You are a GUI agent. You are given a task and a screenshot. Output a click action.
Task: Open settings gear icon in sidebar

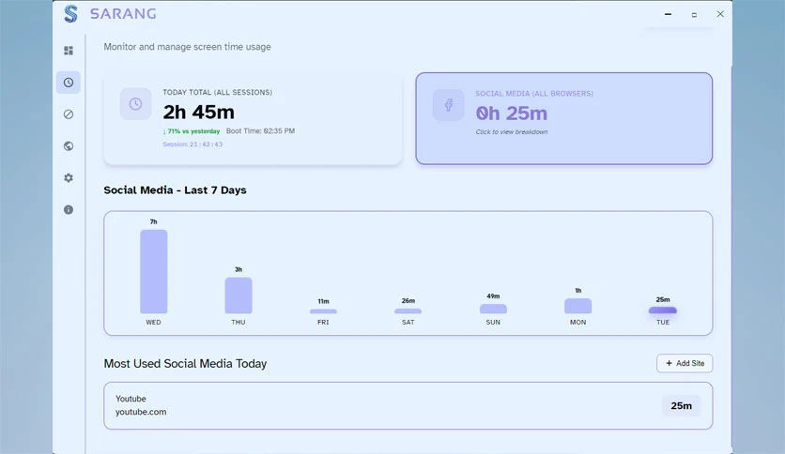click(x=69, y=178)
